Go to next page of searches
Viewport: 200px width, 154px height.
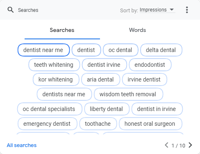[x=190, y=145]
